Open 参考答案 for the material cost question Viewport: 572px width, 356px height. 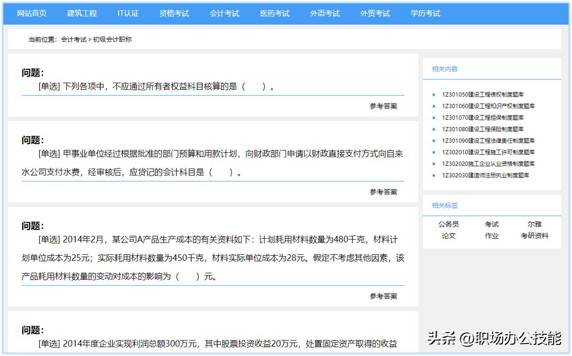(x=382, y=296)
